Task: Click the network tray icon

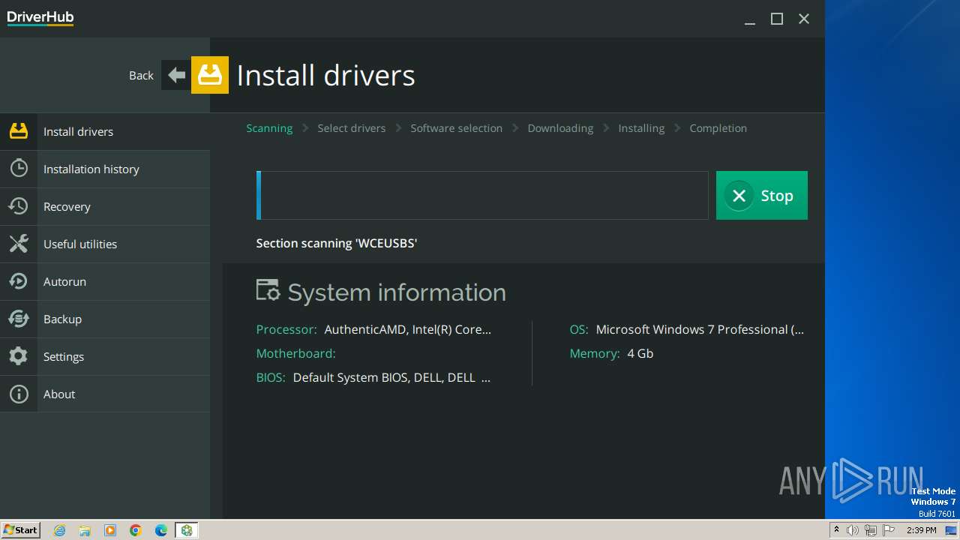Action: click(870, 530)
